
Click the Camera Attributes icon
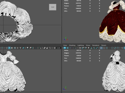[x=86, y=48]
